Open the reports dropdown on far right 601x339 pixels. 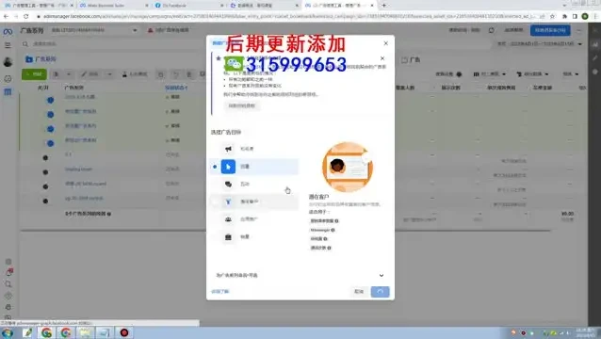[x=570, y=74]
